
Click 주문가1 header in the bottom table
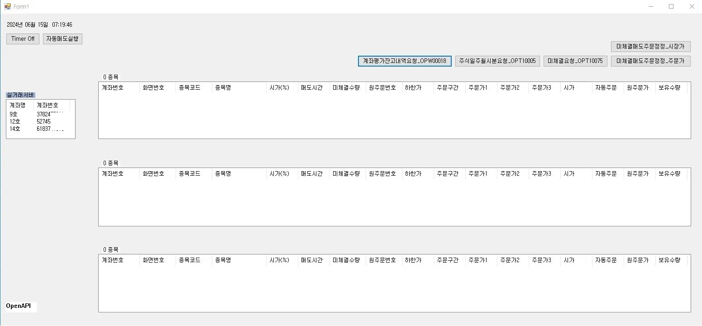481,260
